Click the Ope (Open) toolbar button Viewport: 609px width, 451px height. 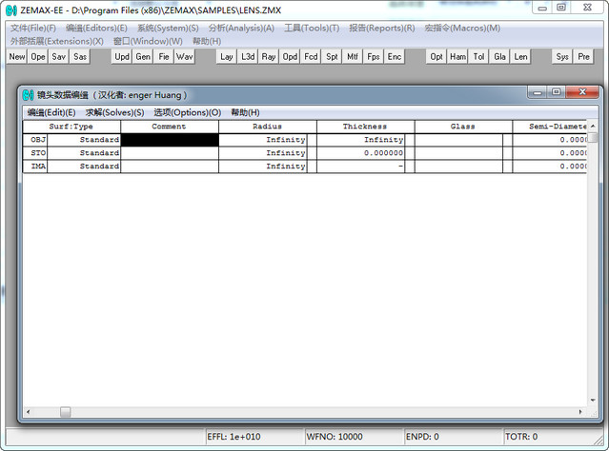pos(38,57)
